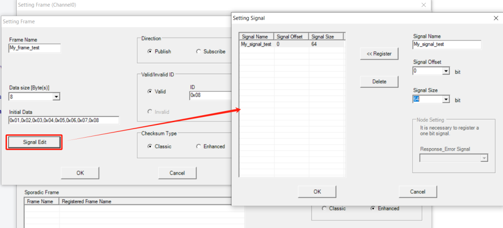Choose the Valid ID radio button
Viewport: 503px width, 228px height.
150,91
